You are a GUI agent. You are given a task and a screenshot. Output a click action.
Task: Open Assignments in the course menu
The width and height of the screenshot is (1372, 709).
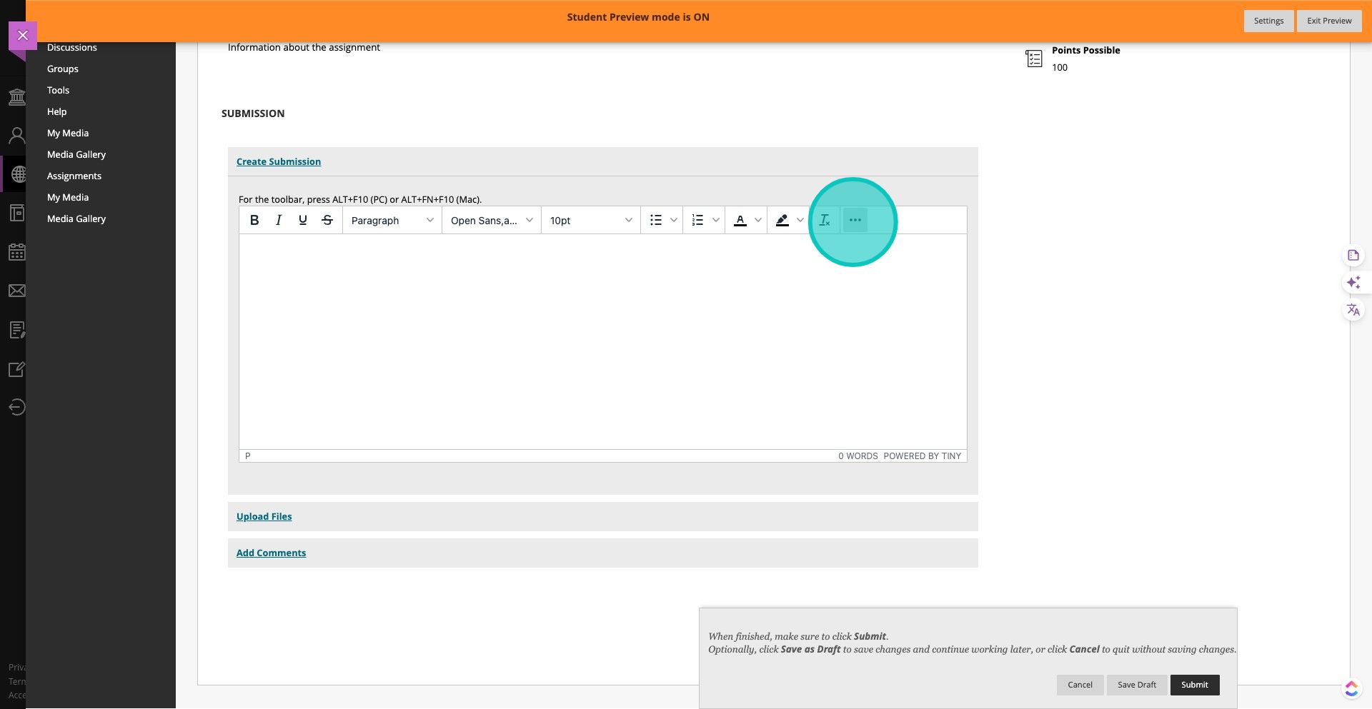[x=74, y=176]
